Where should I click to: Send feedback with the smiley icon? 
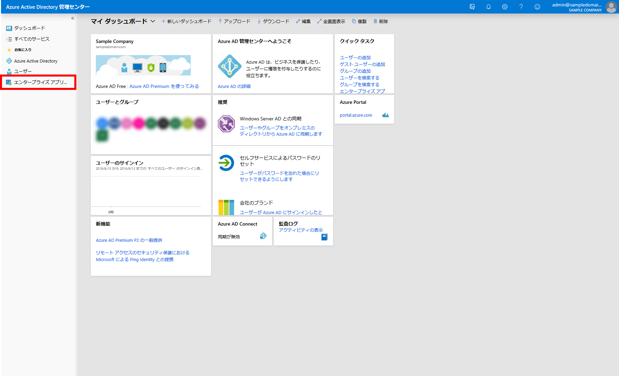click(x=537, y=7)
